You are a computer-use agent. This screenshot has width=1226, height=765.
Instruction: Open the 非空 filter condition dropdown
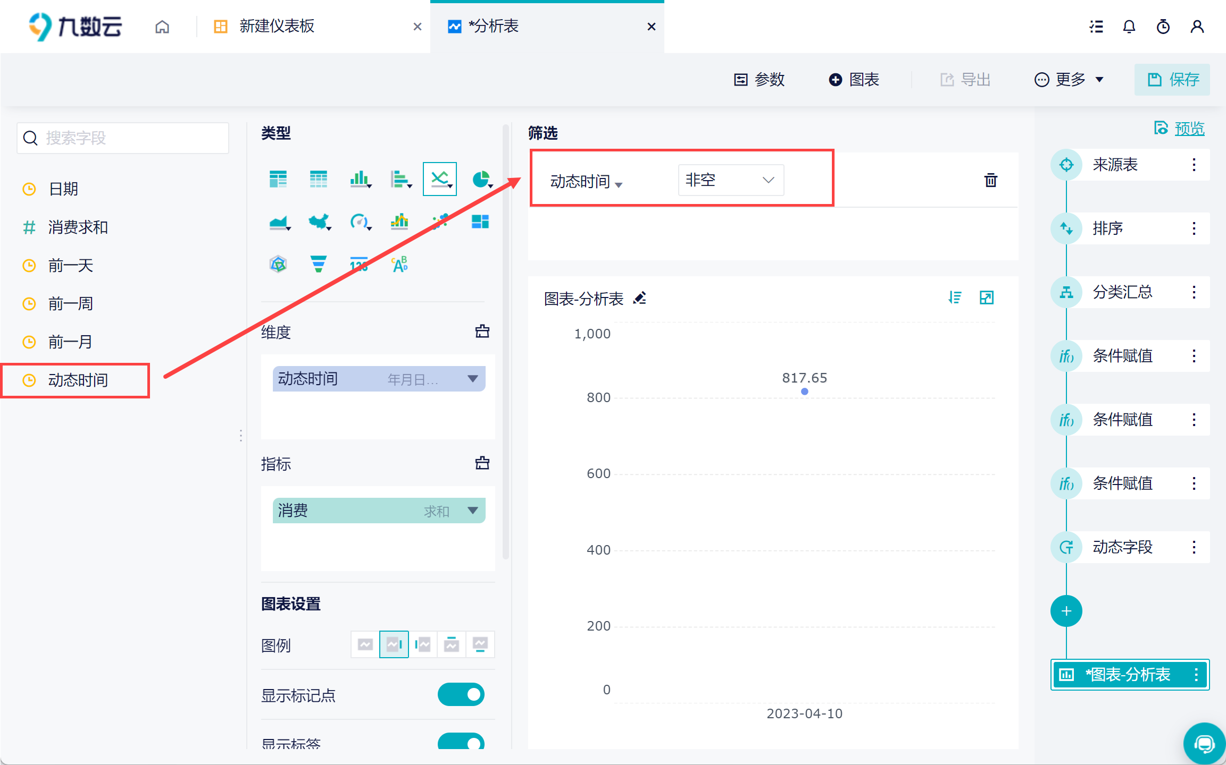730,180
